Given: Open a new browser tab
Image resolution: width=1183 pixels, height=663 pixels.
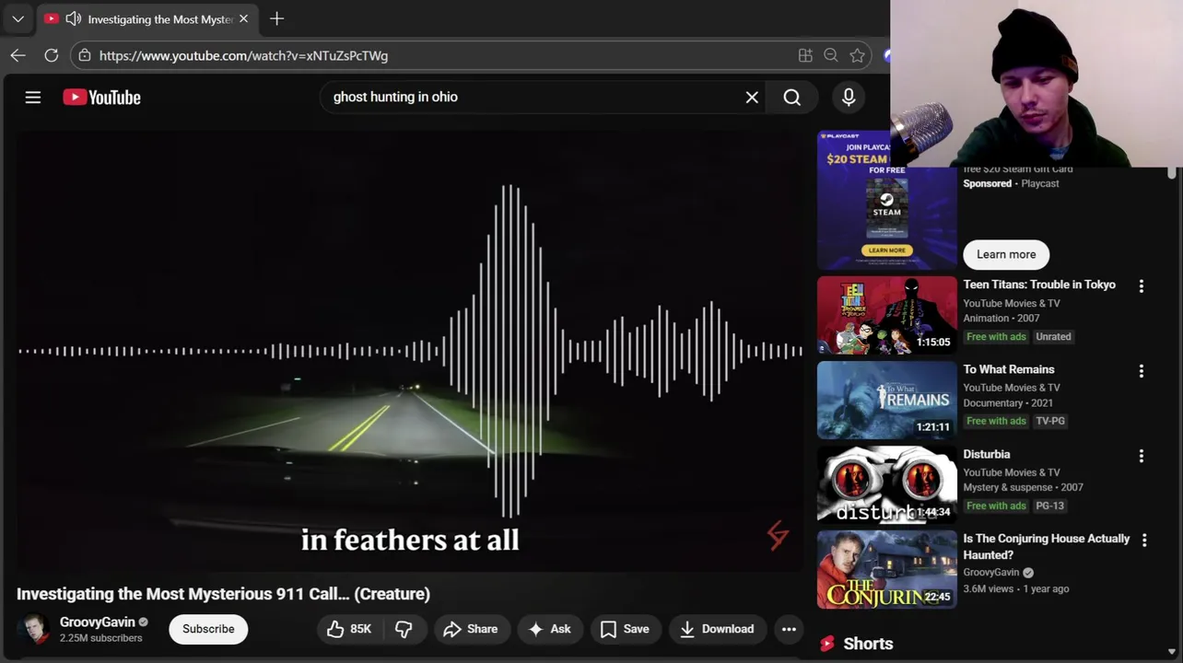Looking at the screenshot, I should 276,18.
